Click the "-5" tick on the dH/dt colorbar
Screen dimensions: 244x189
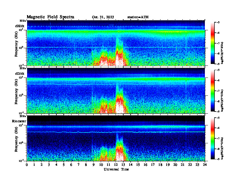tap(218, 23)
